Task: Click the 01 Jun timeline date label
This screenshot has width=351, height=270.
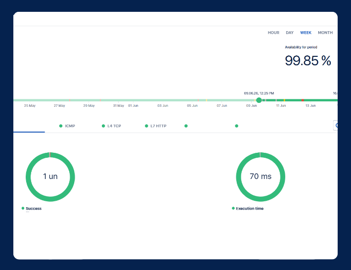Action: pos(133,106)
